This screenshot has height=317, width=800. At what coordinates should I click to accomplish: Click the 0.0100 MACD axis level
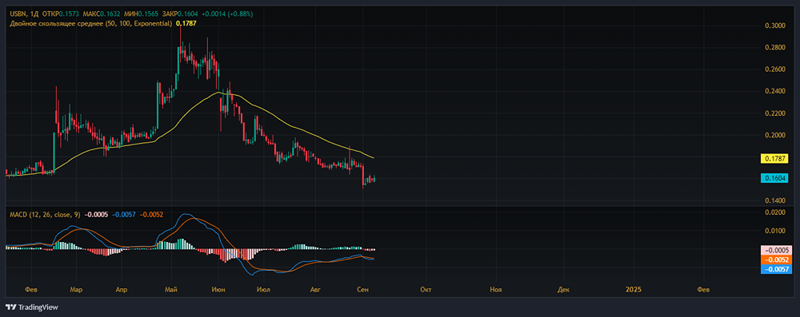coord(774,231)
